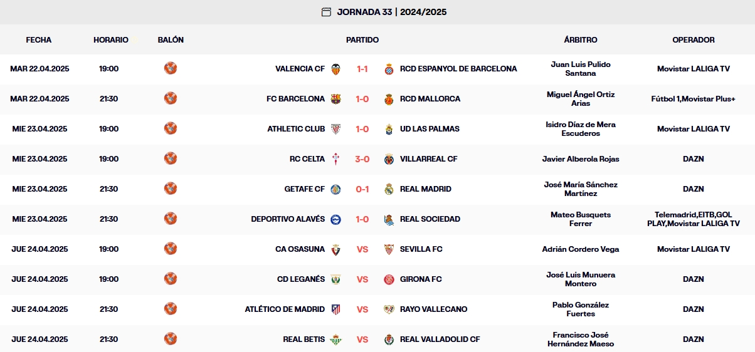Image resolution: width=755 pixels, height=352 pixels.
Task: Select the Osasuna vs Sevilla VS link
Action: 362,249
